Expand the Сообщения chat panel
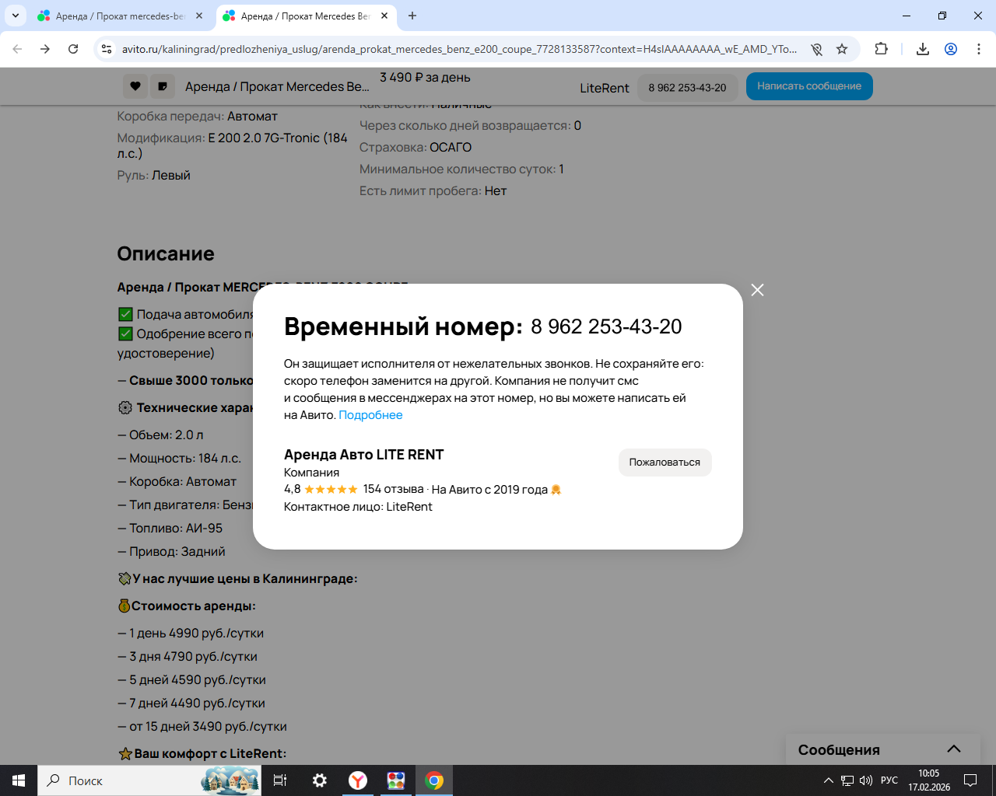This screenshot has height=796, width=996. click(x=882, y=749)
